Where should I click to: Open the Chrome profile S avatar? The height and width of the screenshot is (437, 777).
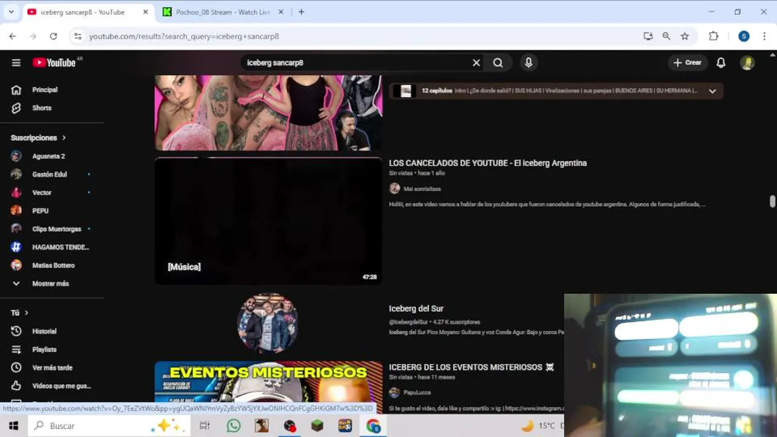pos(744,36)
